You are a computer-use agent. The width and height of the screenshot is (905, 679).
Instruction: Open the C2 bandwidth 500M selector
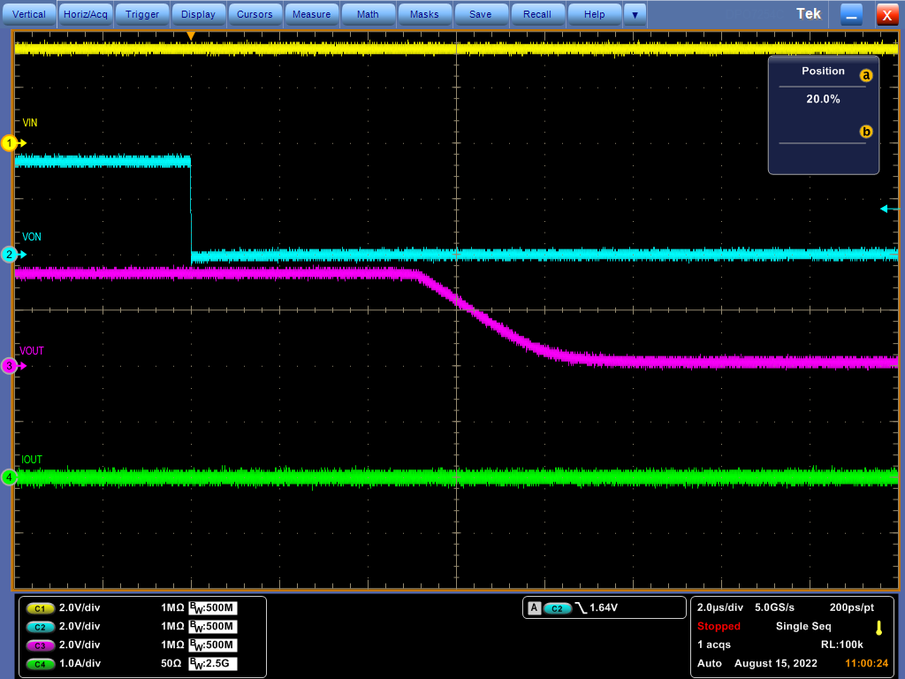[x=213, y=627]
